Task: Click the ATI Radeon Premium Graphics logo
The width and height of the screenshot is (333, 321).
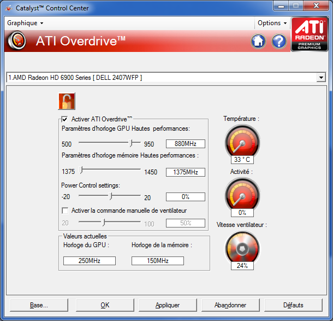Action: (x=310, y=34)
